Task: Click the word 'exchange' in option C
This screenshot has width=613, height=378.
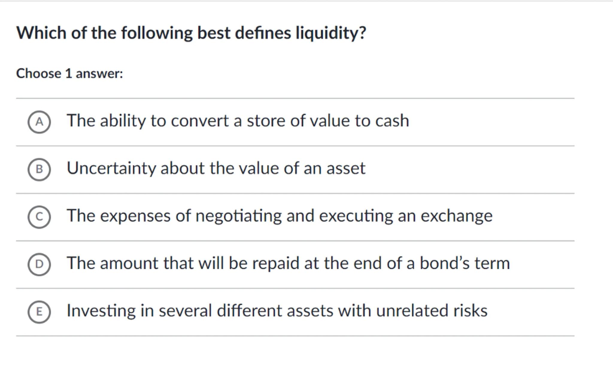Action: (x=456, y=216)
